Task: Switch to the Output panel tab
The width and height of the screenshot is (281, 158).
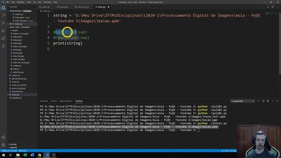Action: [x=54, y=101]
